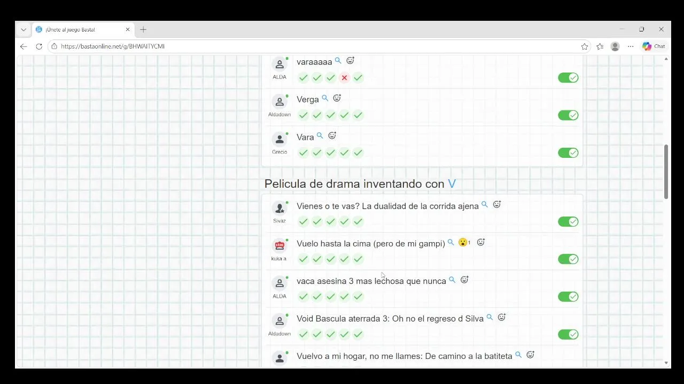
Task: Click the answer 'Vuelo hasta la cima (pero de mi gampi)'
Action: (371, 244)
